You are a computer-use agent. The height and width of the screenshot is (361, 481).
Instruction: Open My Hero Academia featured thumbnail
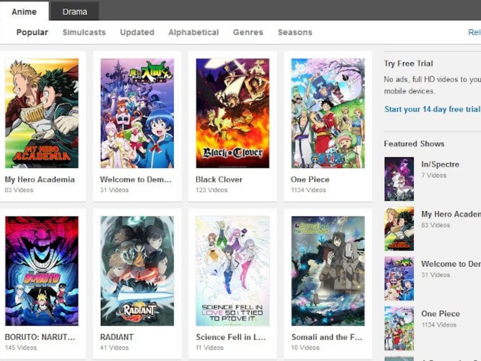399,229
